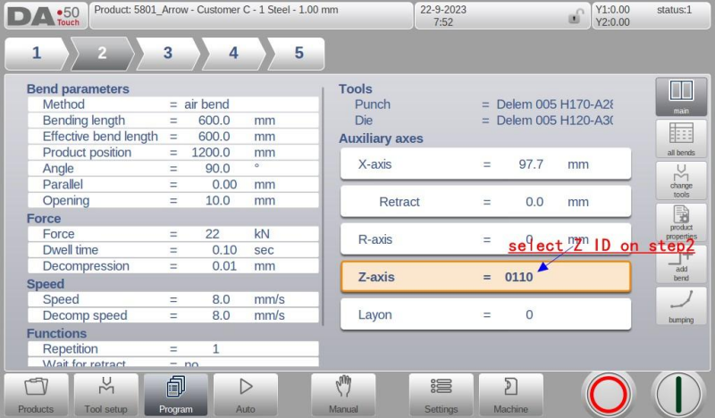Open the Settings screen
The image size is (715, 418).
click(x=441, y=395)
